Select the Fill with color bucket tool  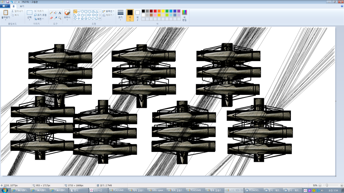[x=55, y=13]
